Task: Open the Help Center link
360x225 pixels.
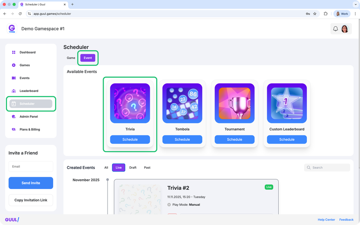Action: tap(326, 220)
